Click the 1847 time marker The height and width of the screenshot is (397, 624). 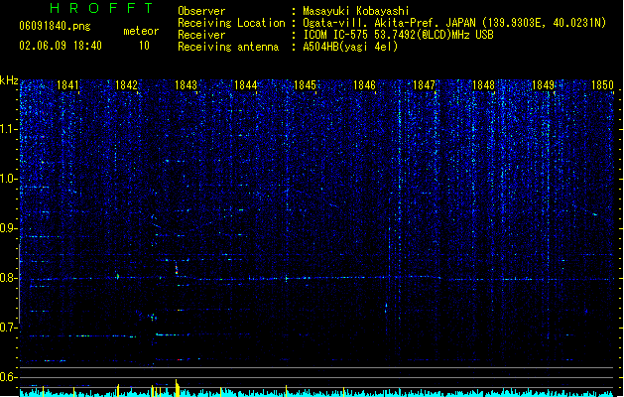tap(425, 85)
